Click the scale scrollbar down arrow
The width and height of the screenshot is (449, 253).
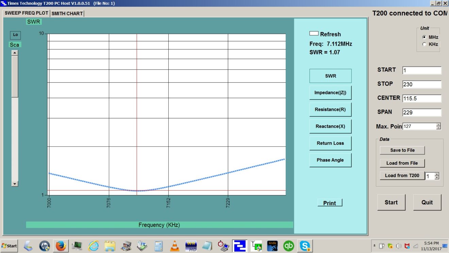pos(15,184)
